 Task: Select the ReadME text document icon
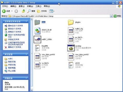37,48
